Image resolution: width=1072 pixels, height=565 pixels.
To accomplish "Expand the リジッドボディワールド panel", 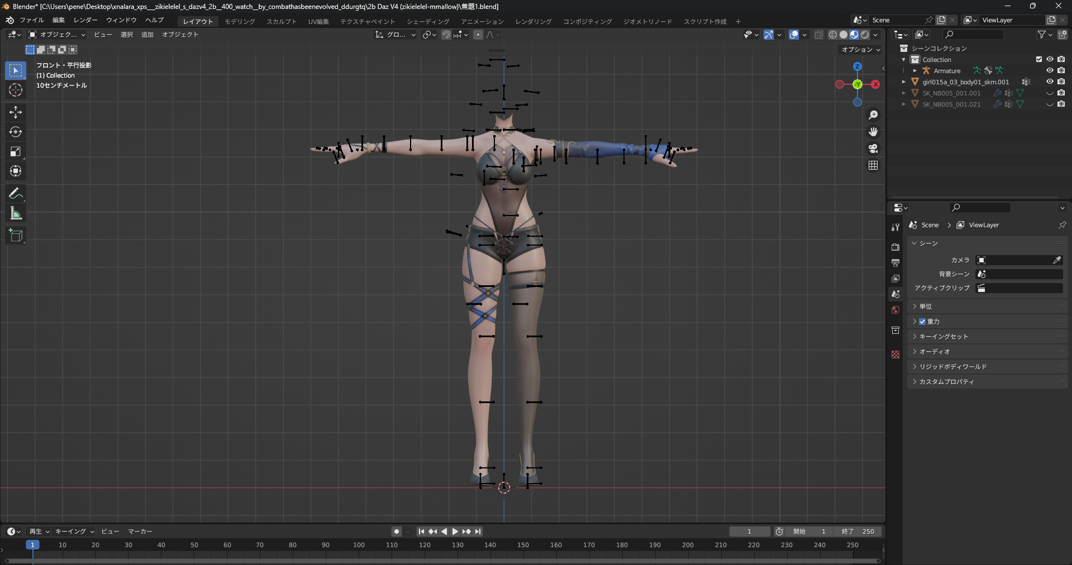I will [x=987, y=367].
